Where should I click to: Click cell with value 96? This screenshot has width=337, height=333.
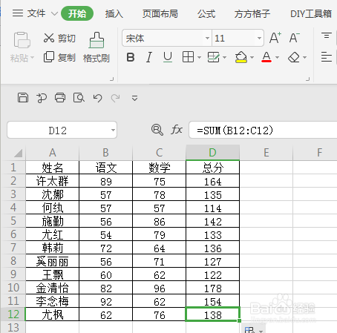[x=159, y=288]
